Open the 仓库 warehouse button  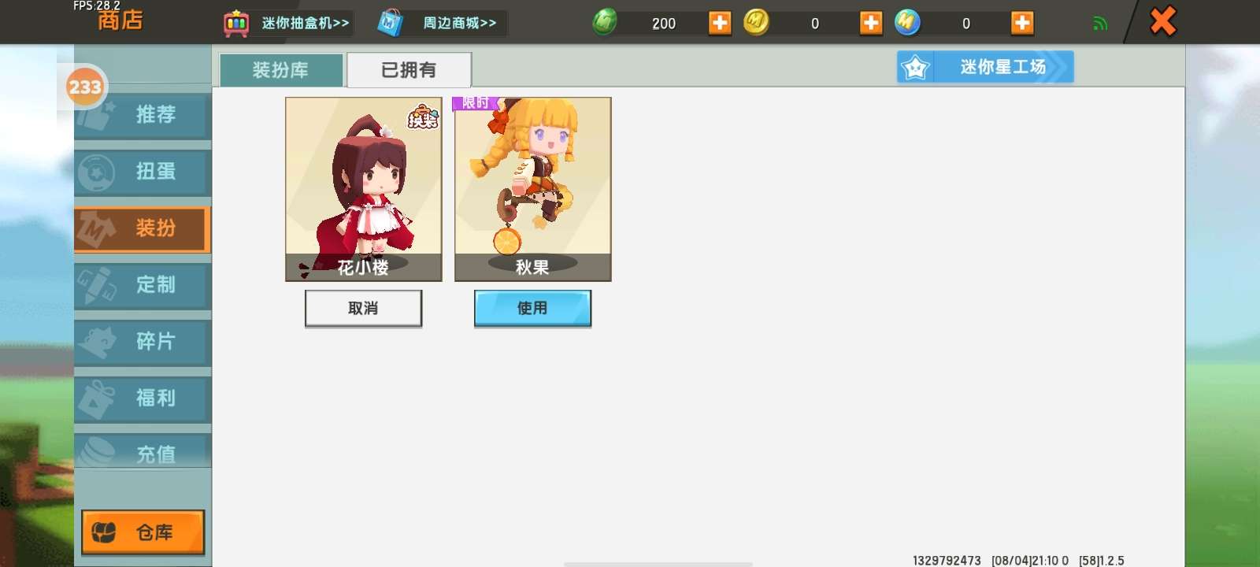pyautogui.click(x=143, y=532)
